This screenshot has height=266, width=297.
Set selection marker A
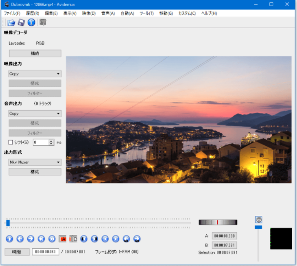(x=62, y=239)
